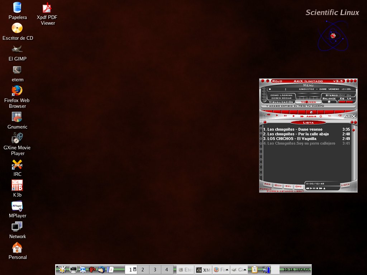
Task: Adjust the Balance slider knob
Action: point(329,102)
